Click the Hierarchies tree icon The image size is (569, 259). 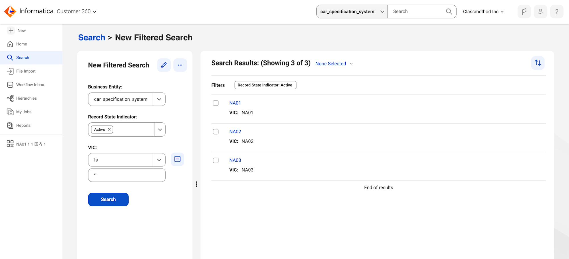10,98
